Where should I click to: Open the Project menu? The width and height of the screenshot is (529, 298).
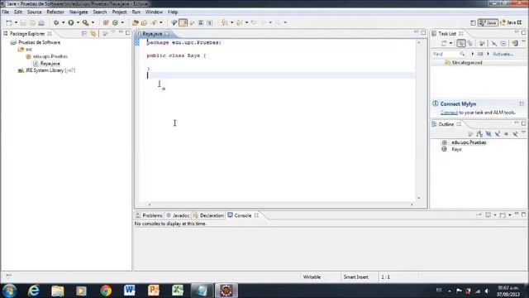[x=119, y=12]
